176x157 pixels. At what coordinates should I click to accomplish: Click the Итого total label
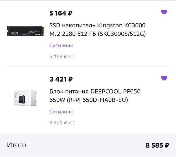click(16, 145)
